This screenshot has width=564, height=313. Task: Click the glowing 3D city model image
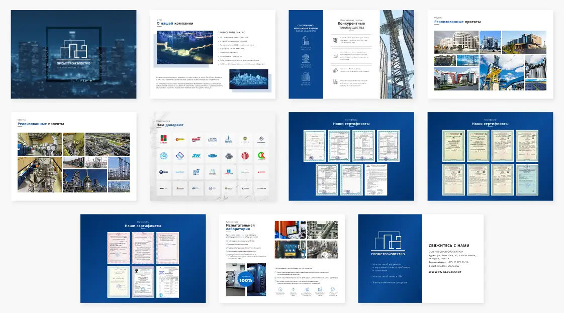(x=249, y=79)
